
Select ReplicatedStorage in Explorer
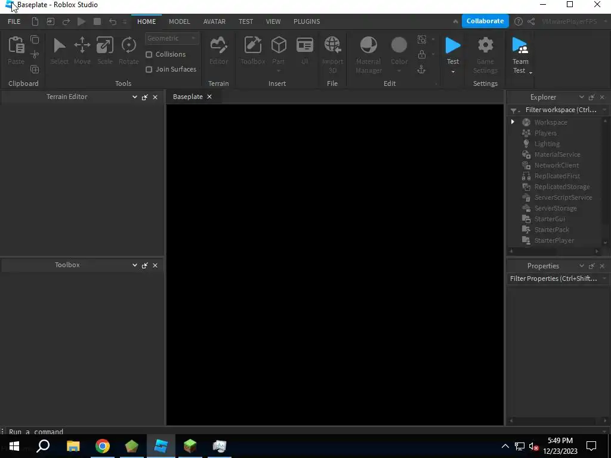pyautogui.click(x=562, y=187)
